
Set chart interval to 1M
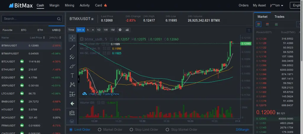(x=113, y=30)
